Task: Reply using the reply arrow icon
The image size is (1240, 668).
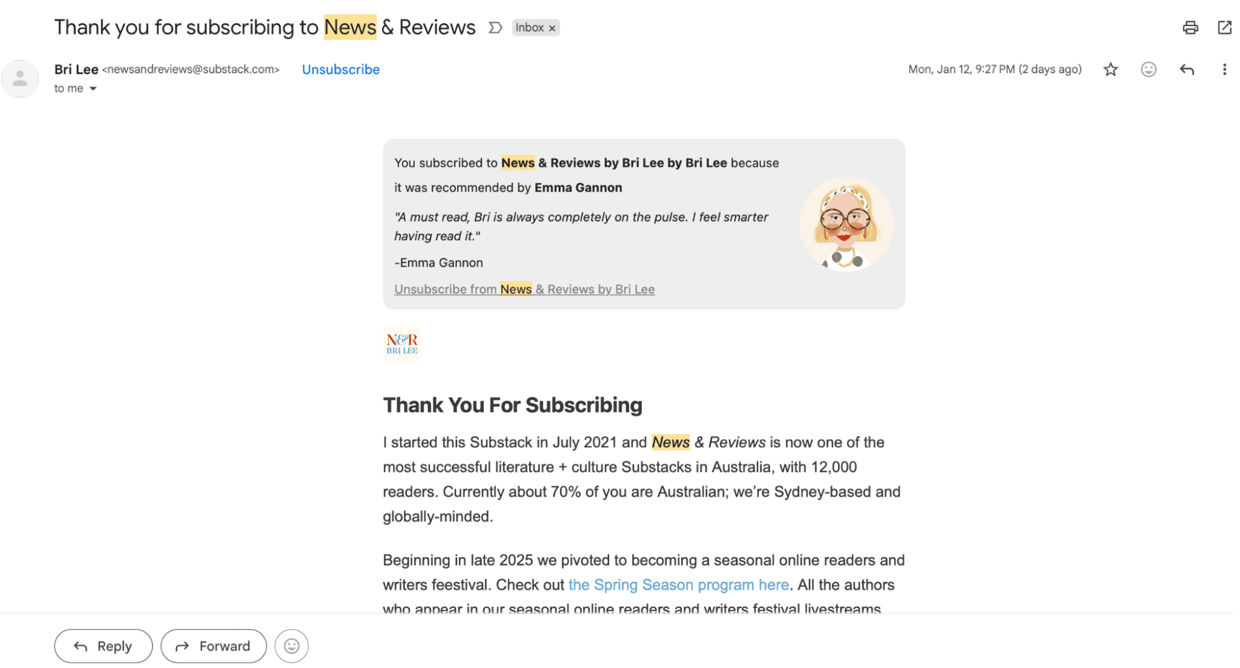Action: (x=1187, y=69)
